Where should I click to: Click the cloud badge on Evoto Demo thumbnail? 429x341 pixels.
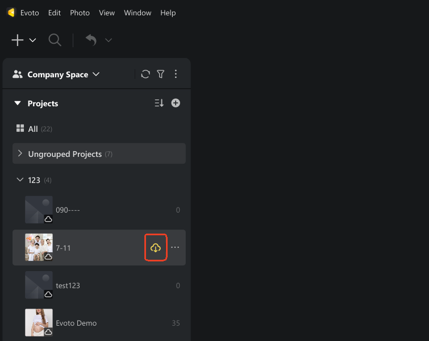click(48, 332)
